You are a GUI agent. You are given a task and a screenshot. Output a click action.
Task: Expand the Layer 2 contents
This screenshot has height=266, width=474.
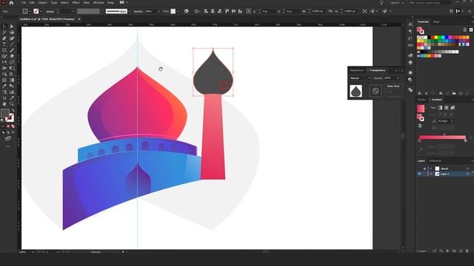point(431,174)
